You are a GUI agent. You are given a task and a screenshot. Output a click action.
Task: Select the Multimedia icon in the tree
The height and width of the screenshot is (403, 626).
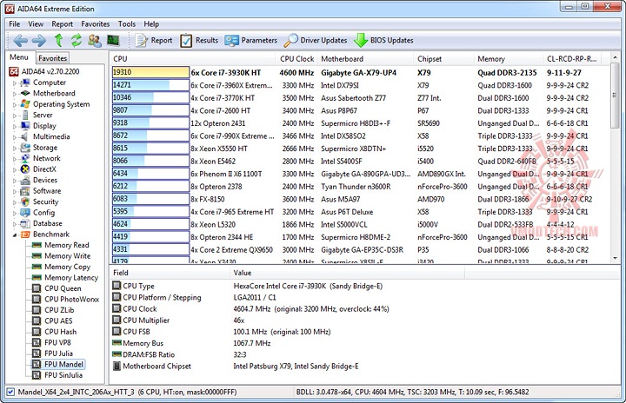pos(24,137)
